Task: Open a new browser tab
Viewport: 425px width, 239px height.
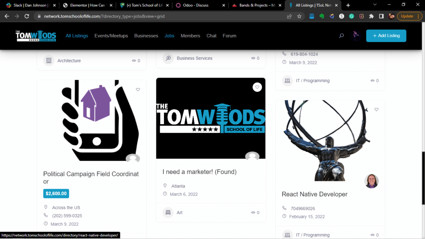Action: (x=348, y=5)
